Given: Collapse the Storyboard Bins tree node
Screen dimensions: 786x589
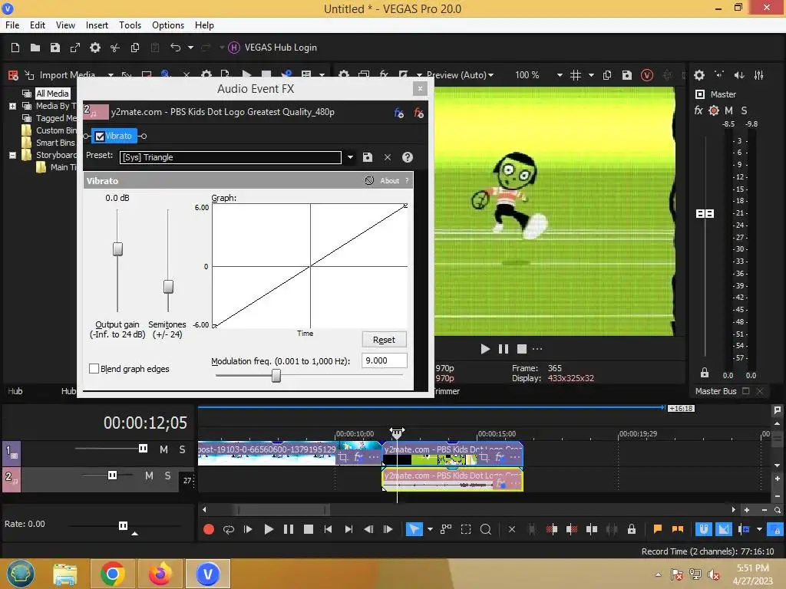Looking at the screenshot, I should pos(12,155).
